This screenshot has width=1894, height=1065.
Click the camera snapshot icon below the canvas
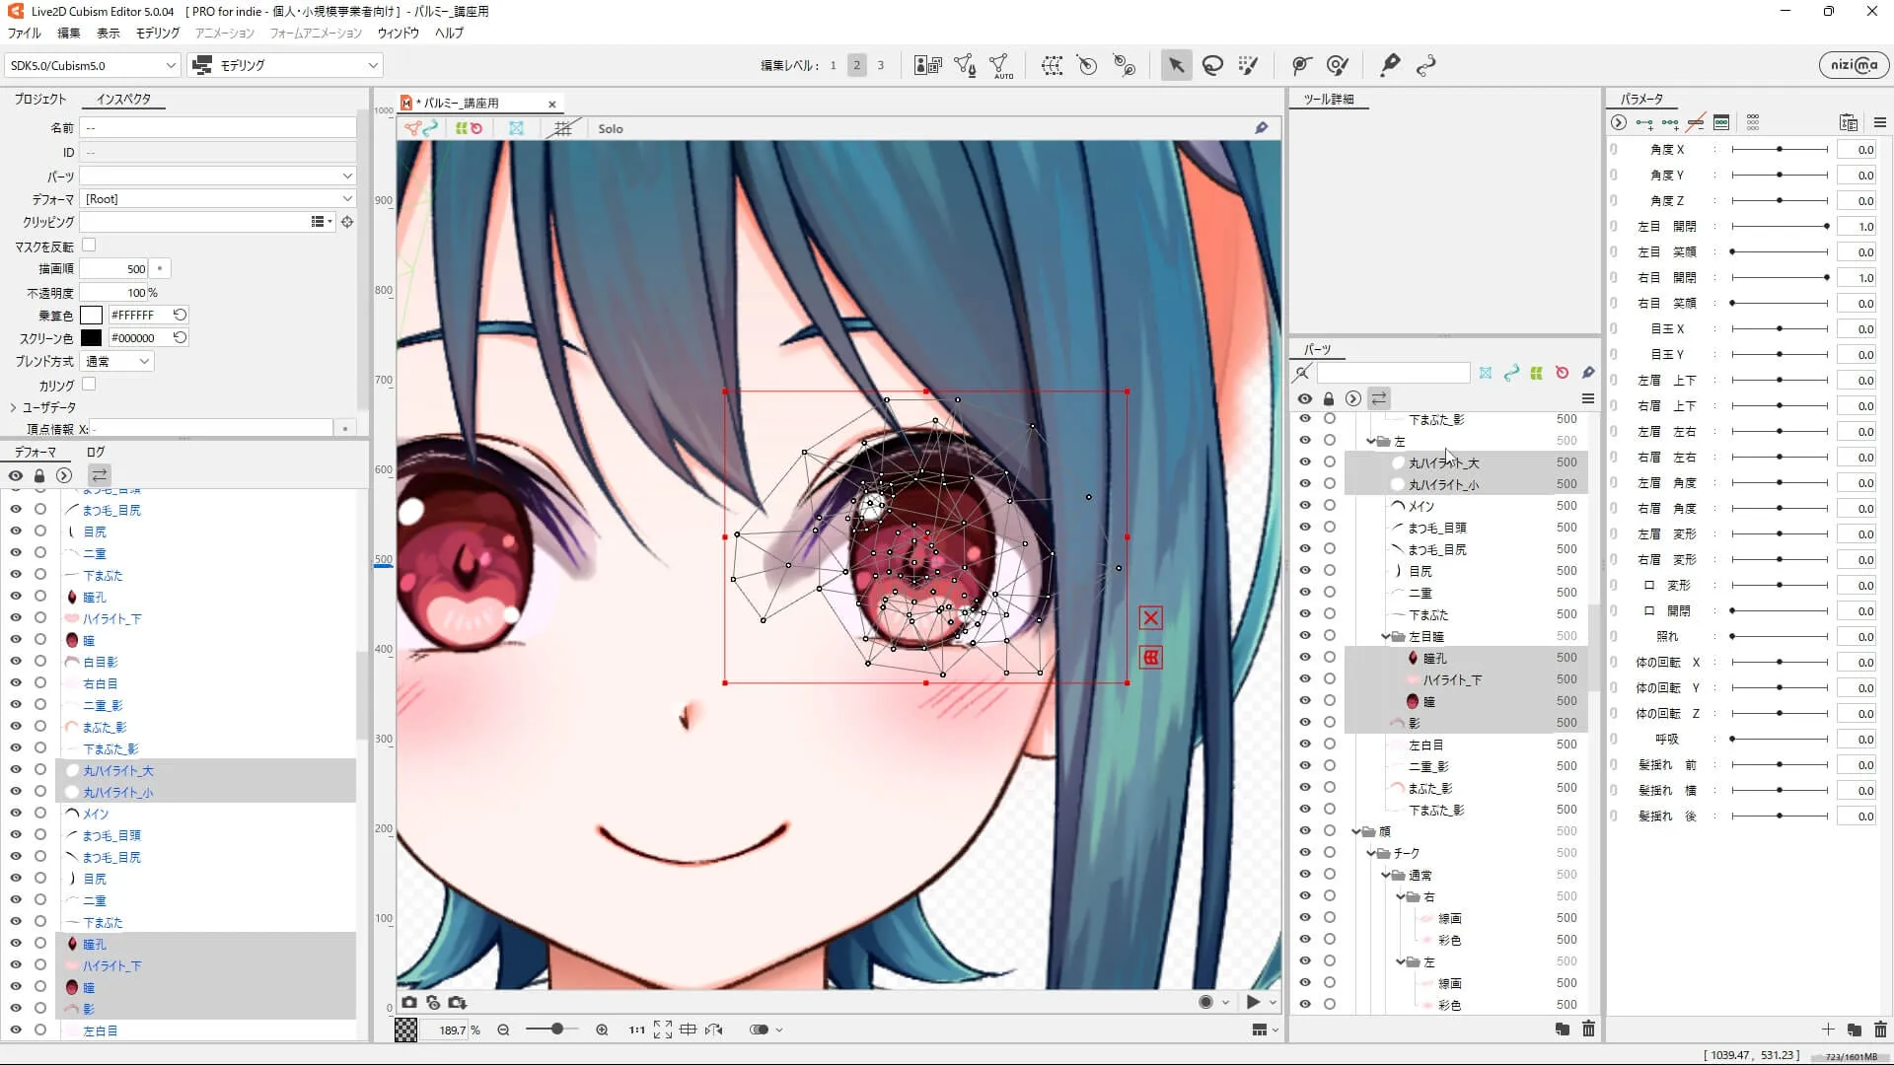coord(408,1002)
